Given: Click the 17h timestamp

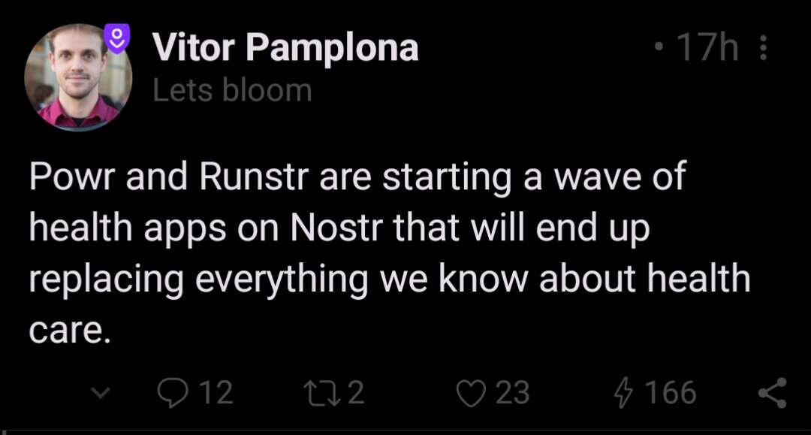Looking at the screenshot, I should (x=707, y=47).
